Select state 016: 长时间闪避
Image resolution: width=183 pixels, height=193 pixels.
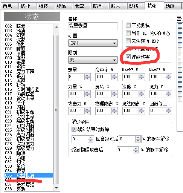pyautogui.click(x=29, y=89)
